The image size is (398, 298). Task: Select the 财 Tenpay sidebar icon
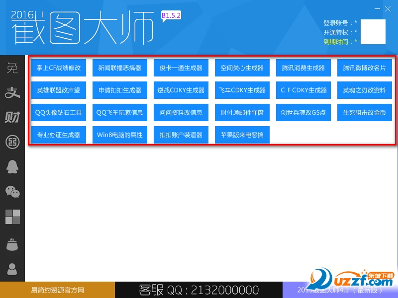click(x=12, y=117)
